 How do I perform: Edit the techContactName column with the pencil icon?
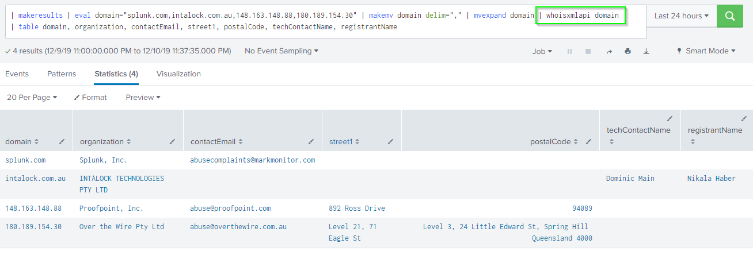tap(670, 119)
